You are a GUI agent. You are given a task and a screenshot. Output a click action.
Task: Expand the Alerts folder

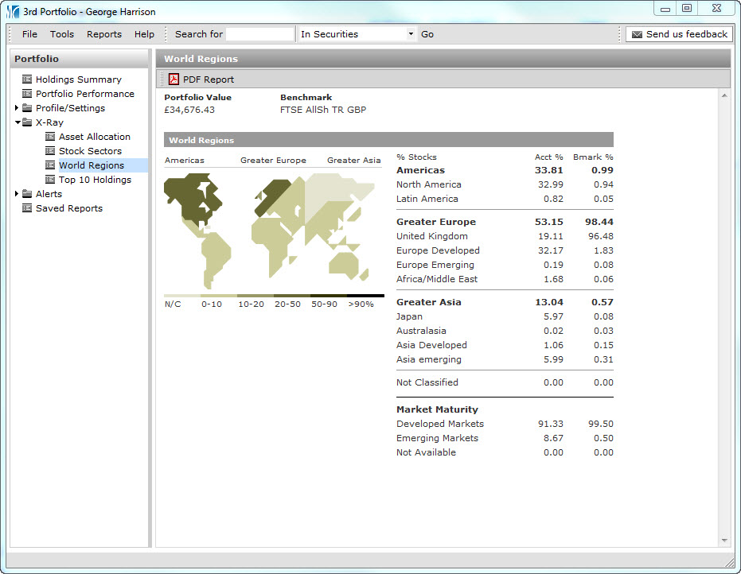tap(17, 194)
